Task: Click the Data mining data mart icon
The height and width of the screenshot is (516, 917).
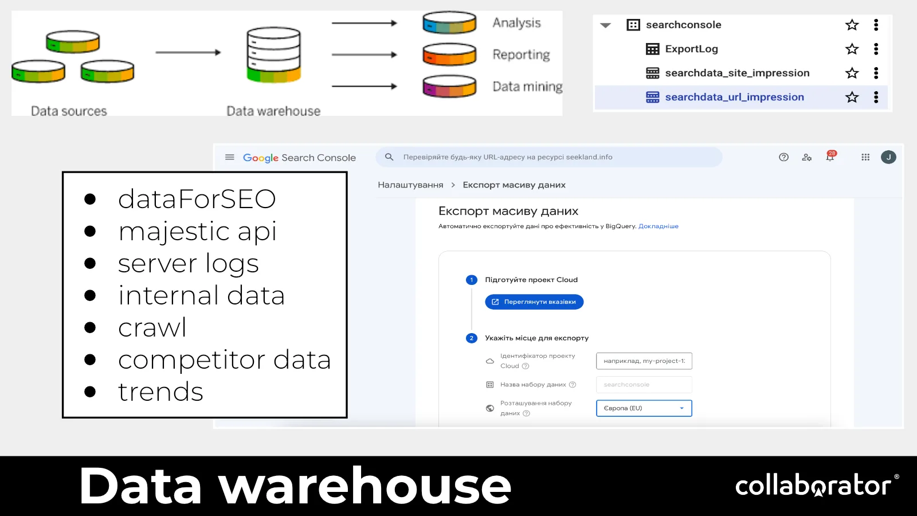Action: click(449, 87)
